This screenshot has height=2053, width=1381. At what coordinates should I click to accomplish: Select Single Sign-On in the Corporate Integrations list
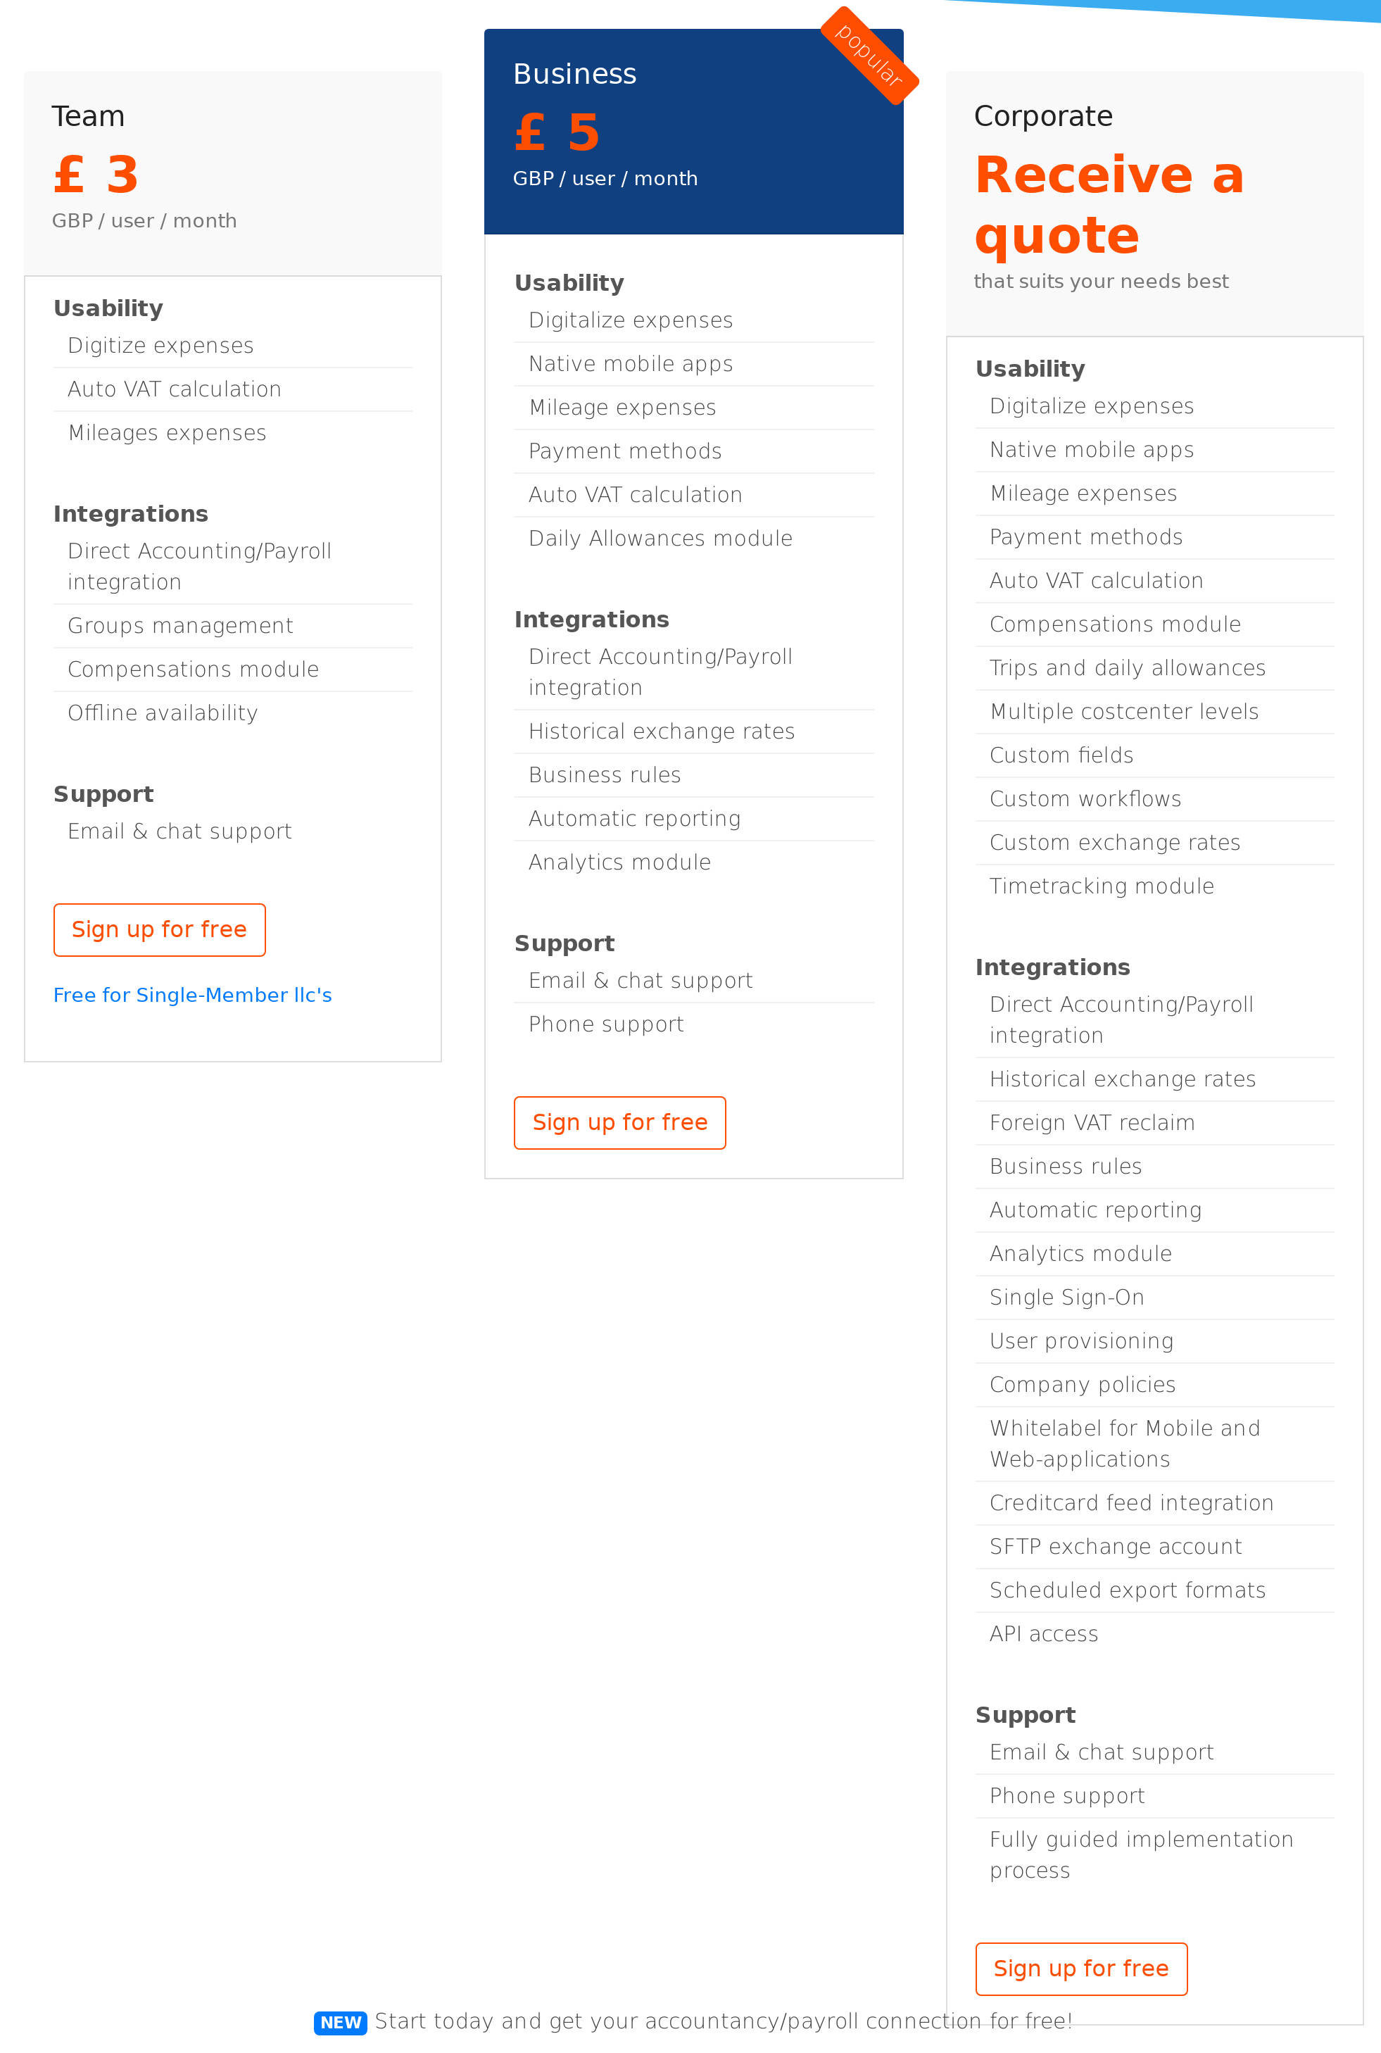point(1066,1298)
